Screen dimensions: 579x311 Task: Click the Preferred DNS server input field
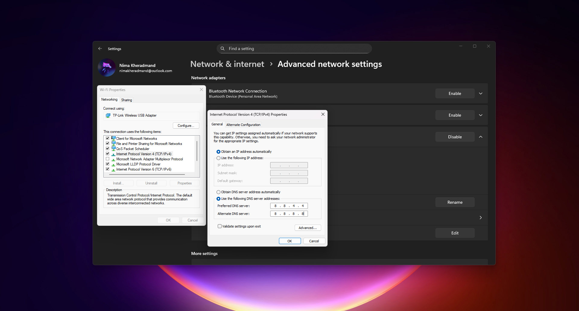tap(289, 206)
